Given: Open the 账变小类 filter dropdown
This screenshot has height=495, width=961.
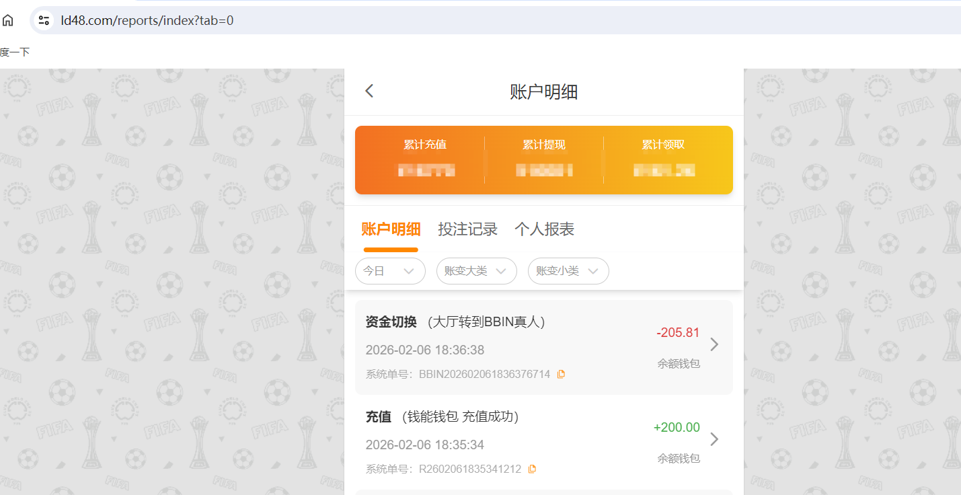Looking at the screenshot, I should [x=568, y=270].
